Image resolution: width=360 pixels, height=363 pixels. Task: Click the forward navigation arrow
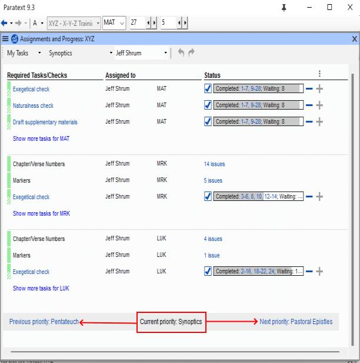[x=18, y=23]
